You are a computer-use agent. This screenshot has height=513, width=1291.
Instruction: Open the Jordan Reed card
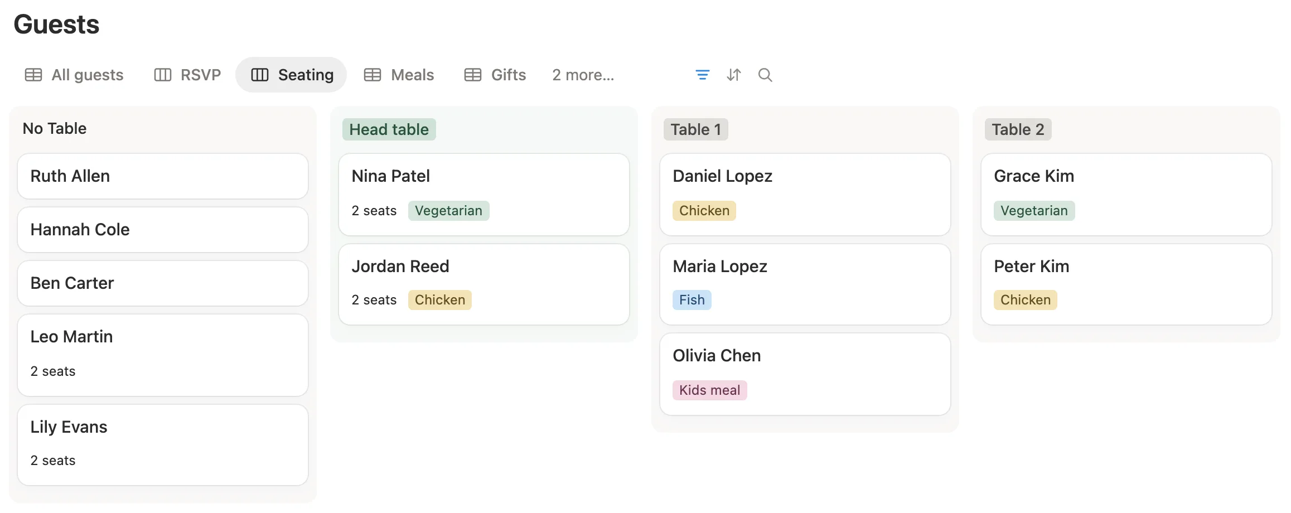tap(484, 284)
